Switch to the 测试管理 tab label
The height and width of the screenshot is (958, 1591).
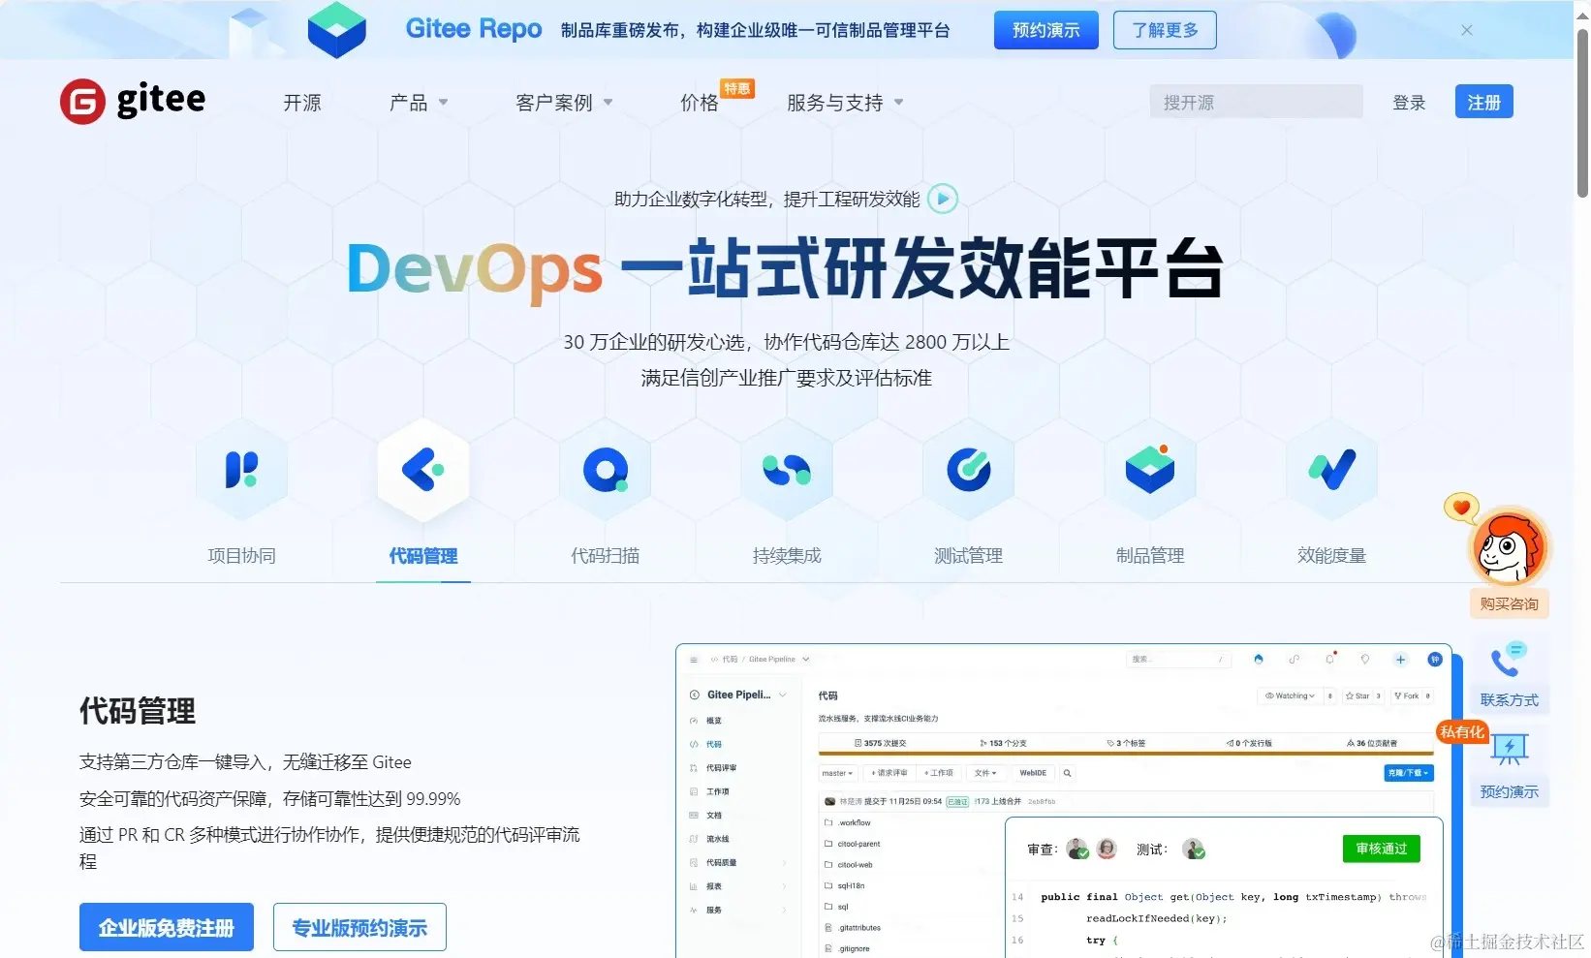click(x=969, y=556)
